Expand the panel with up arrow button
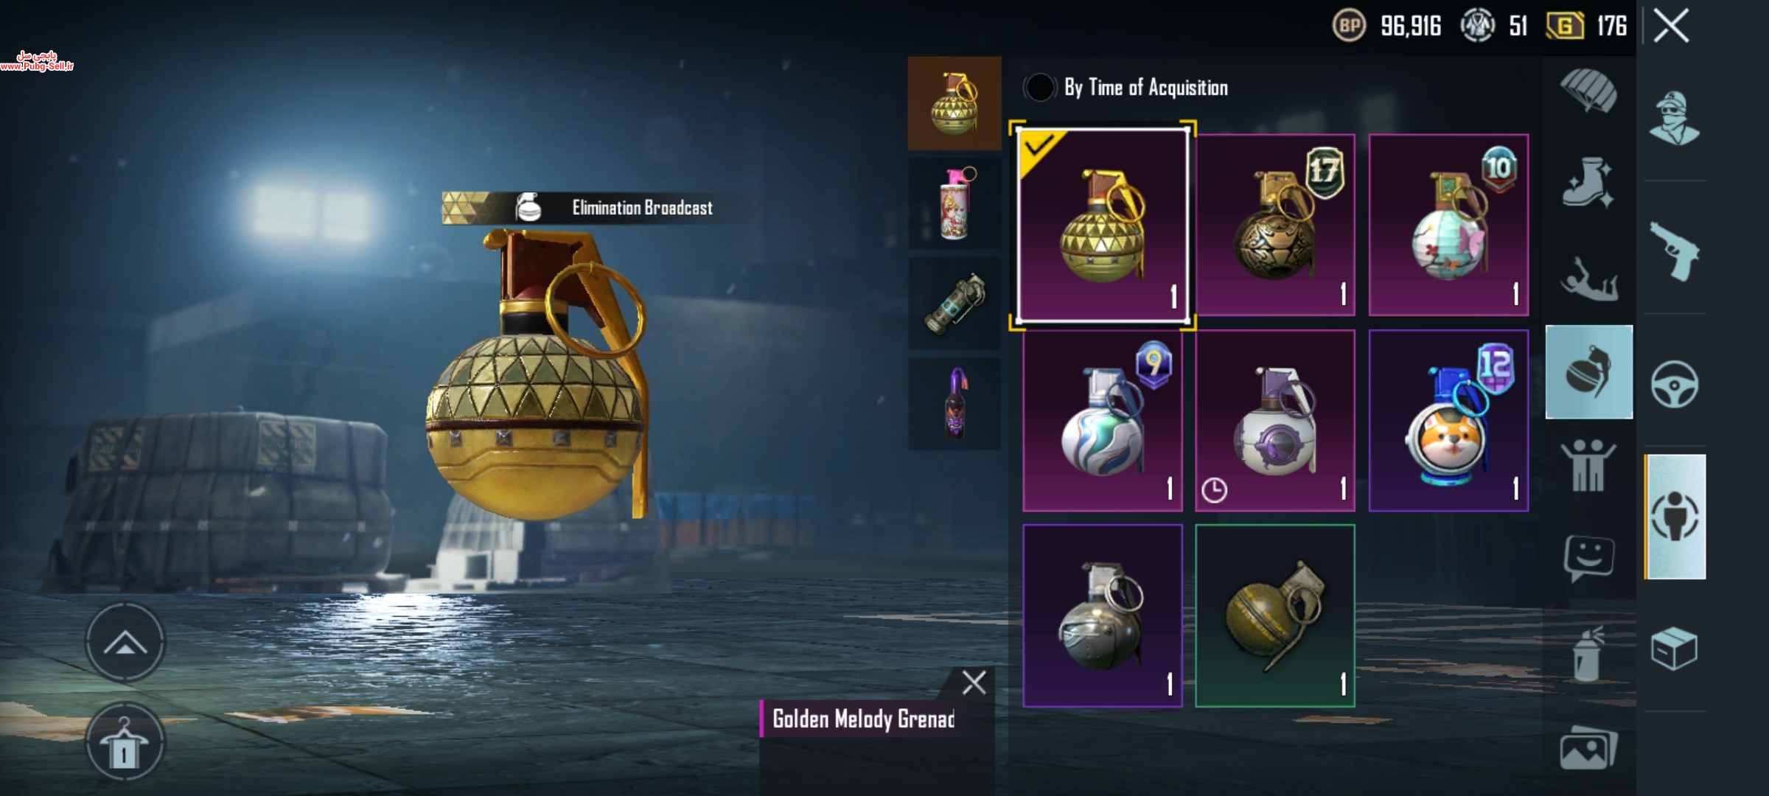 pos(125,643)
